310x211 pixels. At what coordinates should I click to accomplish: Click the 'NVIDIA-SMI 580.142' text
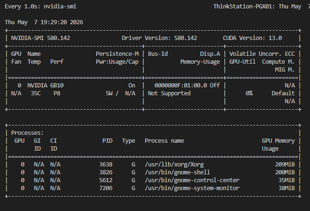(x=40, y=38)
